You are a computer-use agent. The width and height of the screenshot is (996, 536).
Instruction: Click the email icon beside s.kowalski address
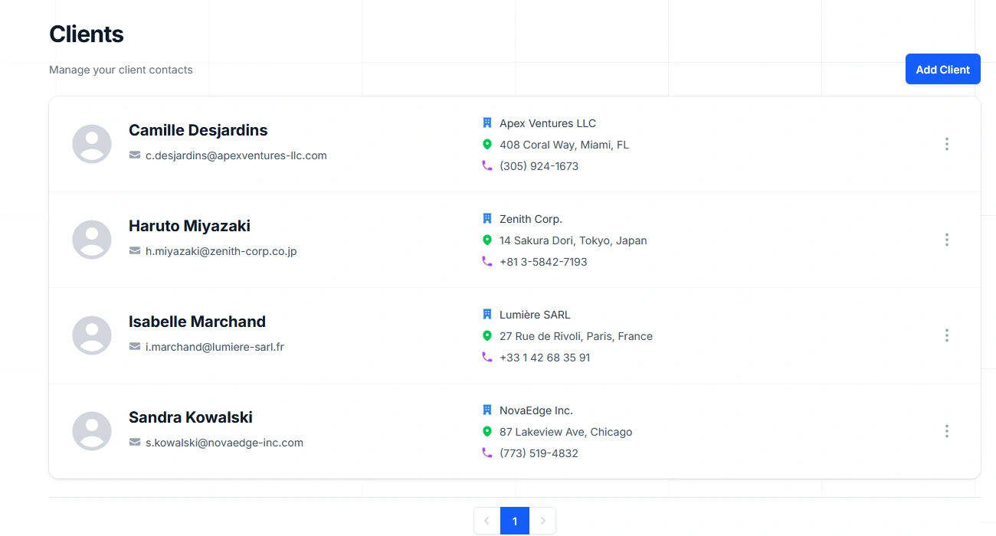click(x=135, y=442)
